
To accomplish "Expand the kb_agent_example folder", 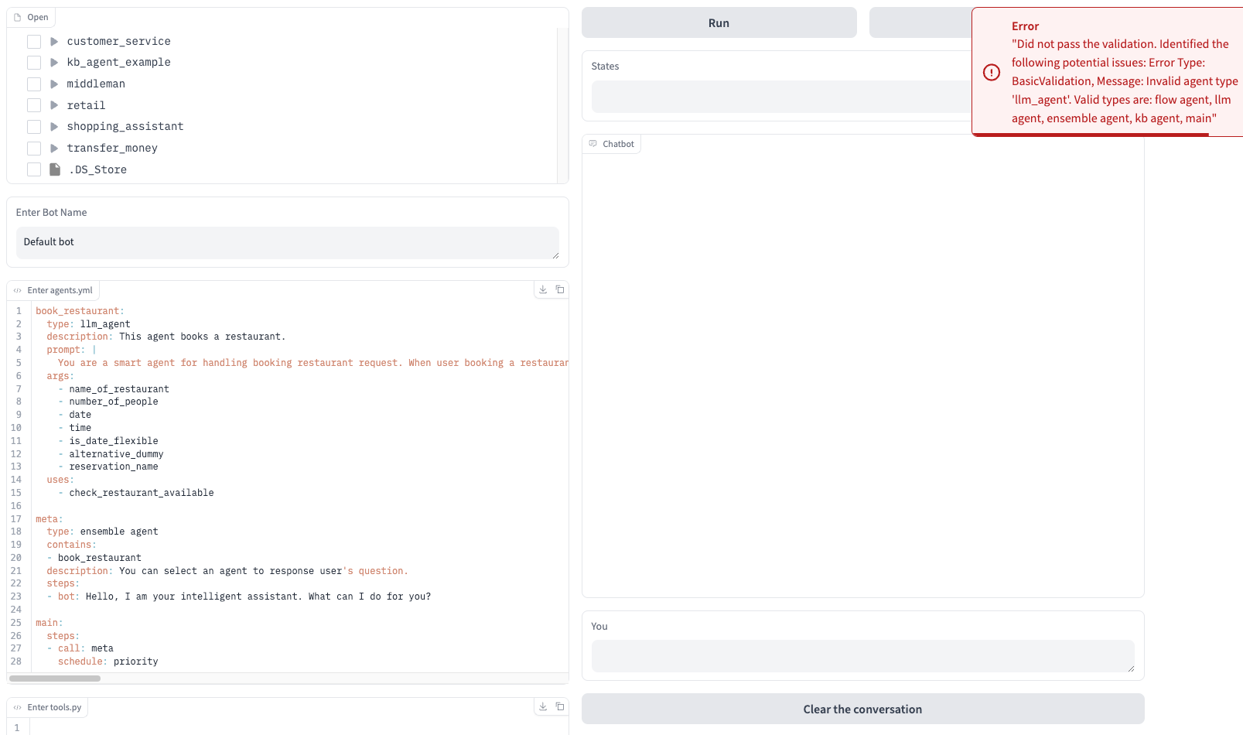I will click(x=54, y=62).
